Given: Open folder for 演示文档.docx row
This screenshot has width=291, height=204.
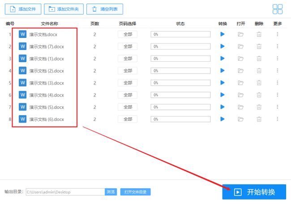Looking at the screenshot, I should [x=241, y=34].
